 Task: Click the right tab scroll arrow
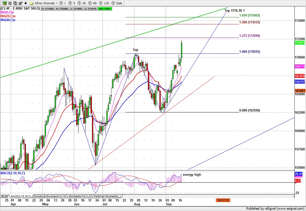click(x=6, y=196)
